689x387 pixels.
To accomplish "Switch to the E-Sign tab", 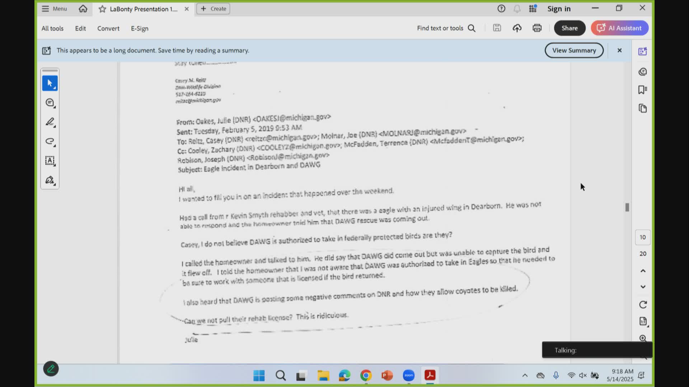I will (139, 28).
